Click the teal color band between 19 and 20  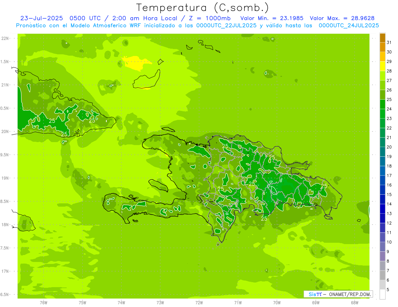pyautogui.click(x=382, y=152)
